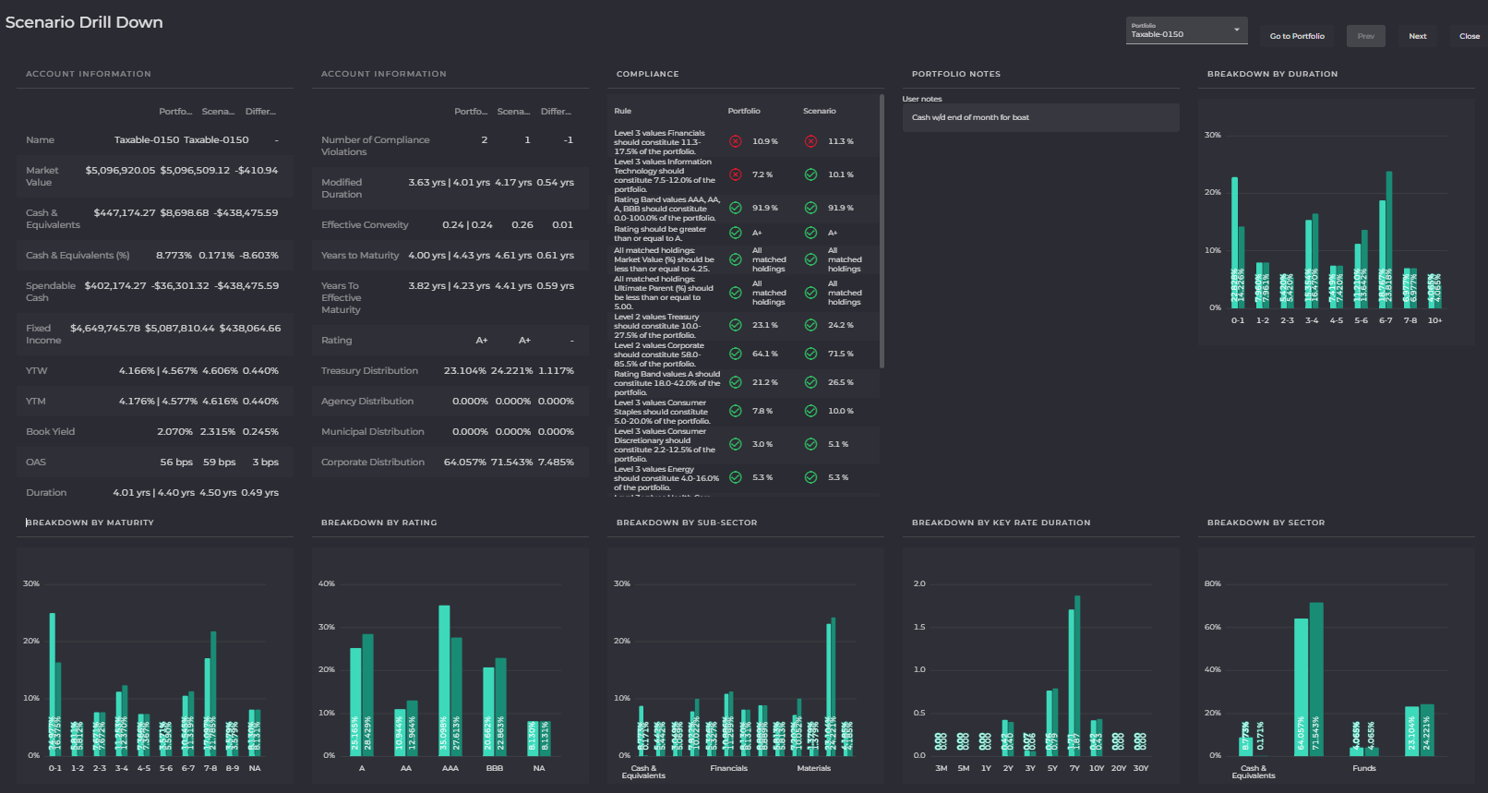The image size is (1488, 793).
Task: Click the green check for Consumer Staples scenario 10.0%
Action: [810, 411]
